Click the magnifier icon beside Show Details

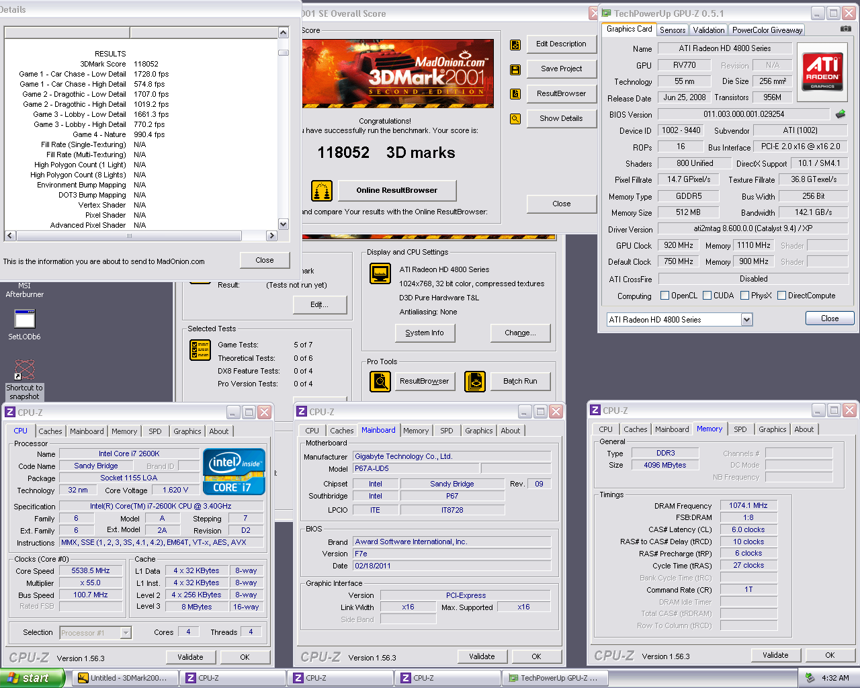pos(515,119)
